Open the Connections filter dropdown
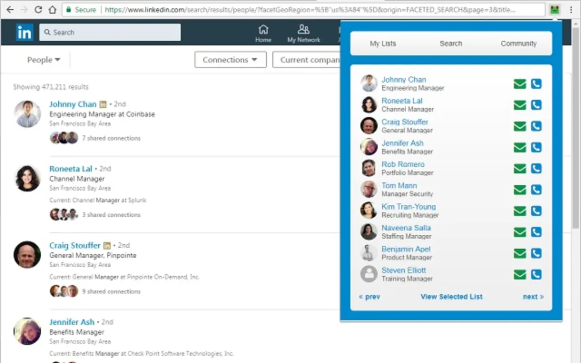The height and width of the screenshot is (363, 581). click(230, 60)
